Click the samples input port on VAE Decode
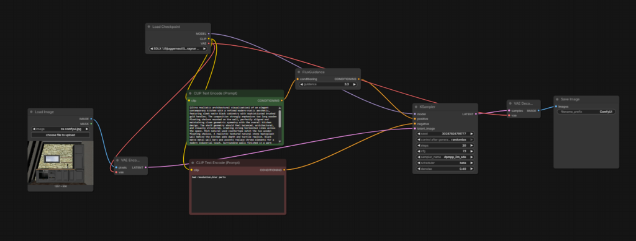 point(509,110)
